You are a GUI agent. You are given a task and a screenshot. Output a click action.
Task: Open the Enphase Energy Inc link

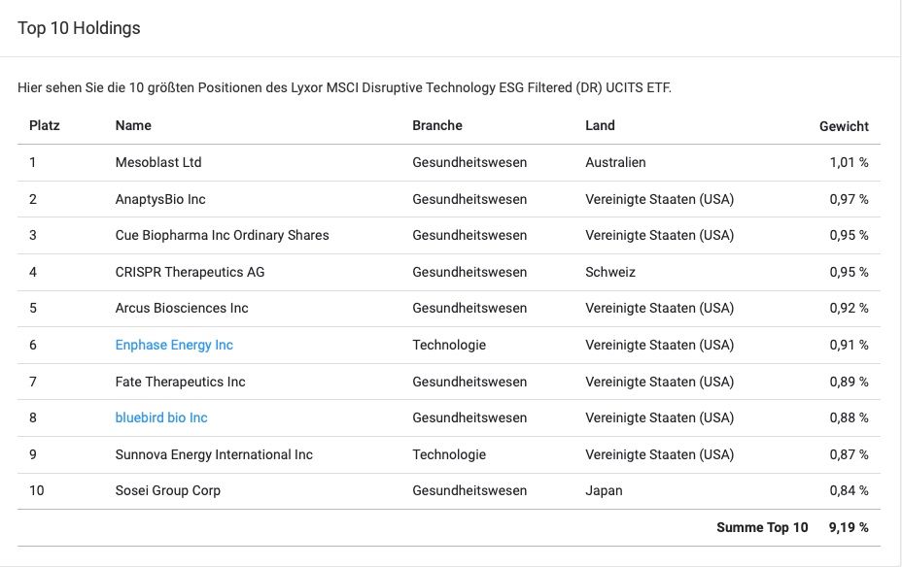coord(174,345)
